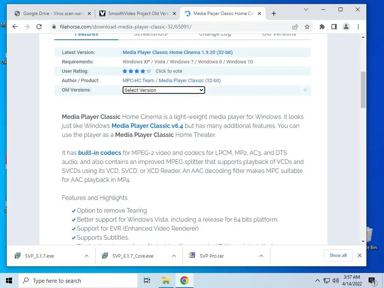Rate with the fifth star

[148, 71]
